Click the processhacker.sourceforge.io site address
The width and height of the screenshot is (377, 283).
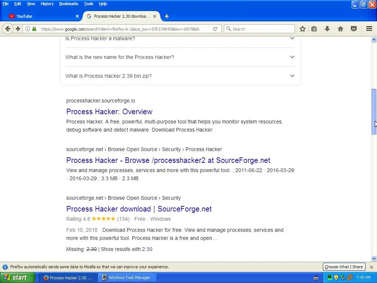coord(101,101)
